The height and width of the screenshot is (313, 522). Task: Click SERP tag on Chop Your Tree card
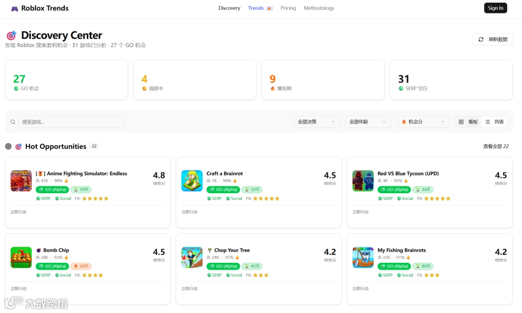[215, 275]
